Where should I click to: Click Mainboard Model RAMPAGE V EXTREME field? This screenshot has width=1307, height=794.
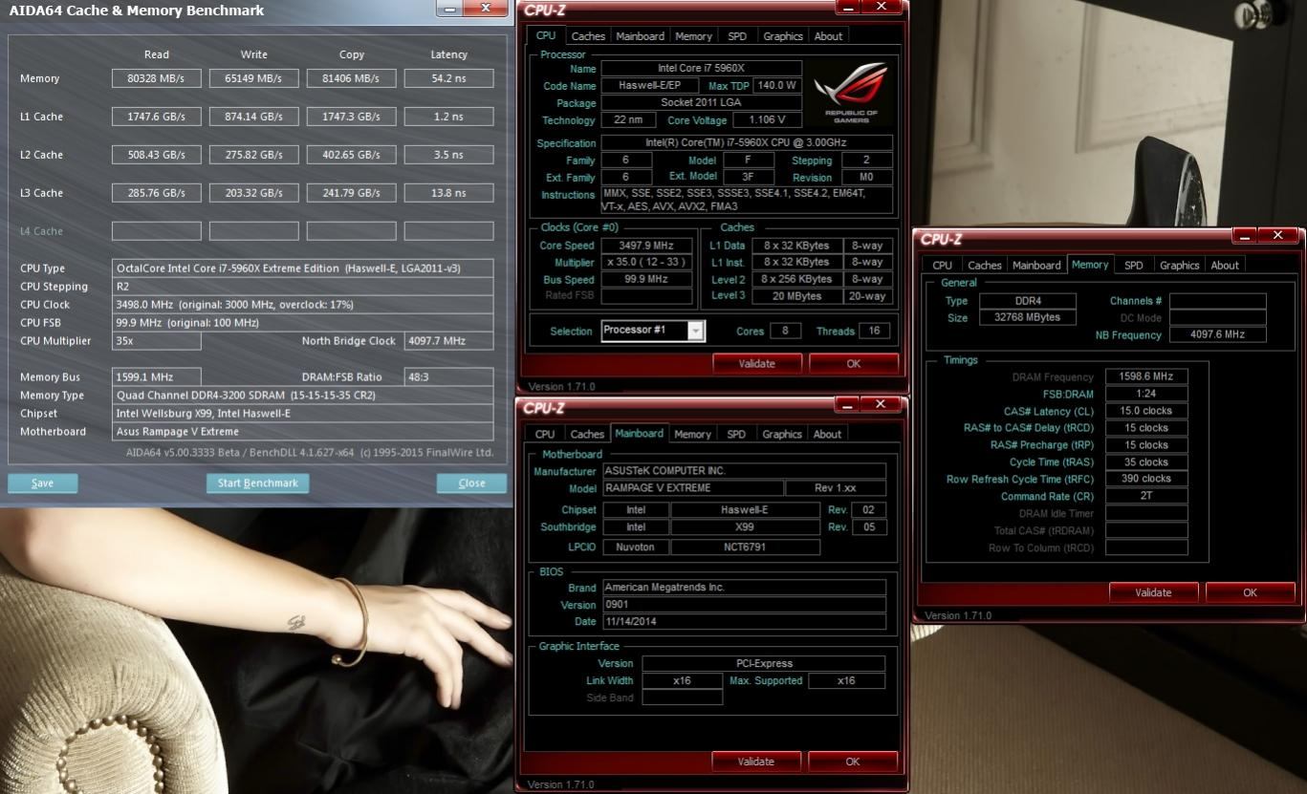coord(693,488)
